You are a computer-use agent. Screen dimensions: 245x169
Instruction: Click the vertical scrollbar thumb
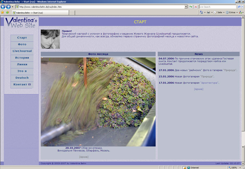pos(243,75)
